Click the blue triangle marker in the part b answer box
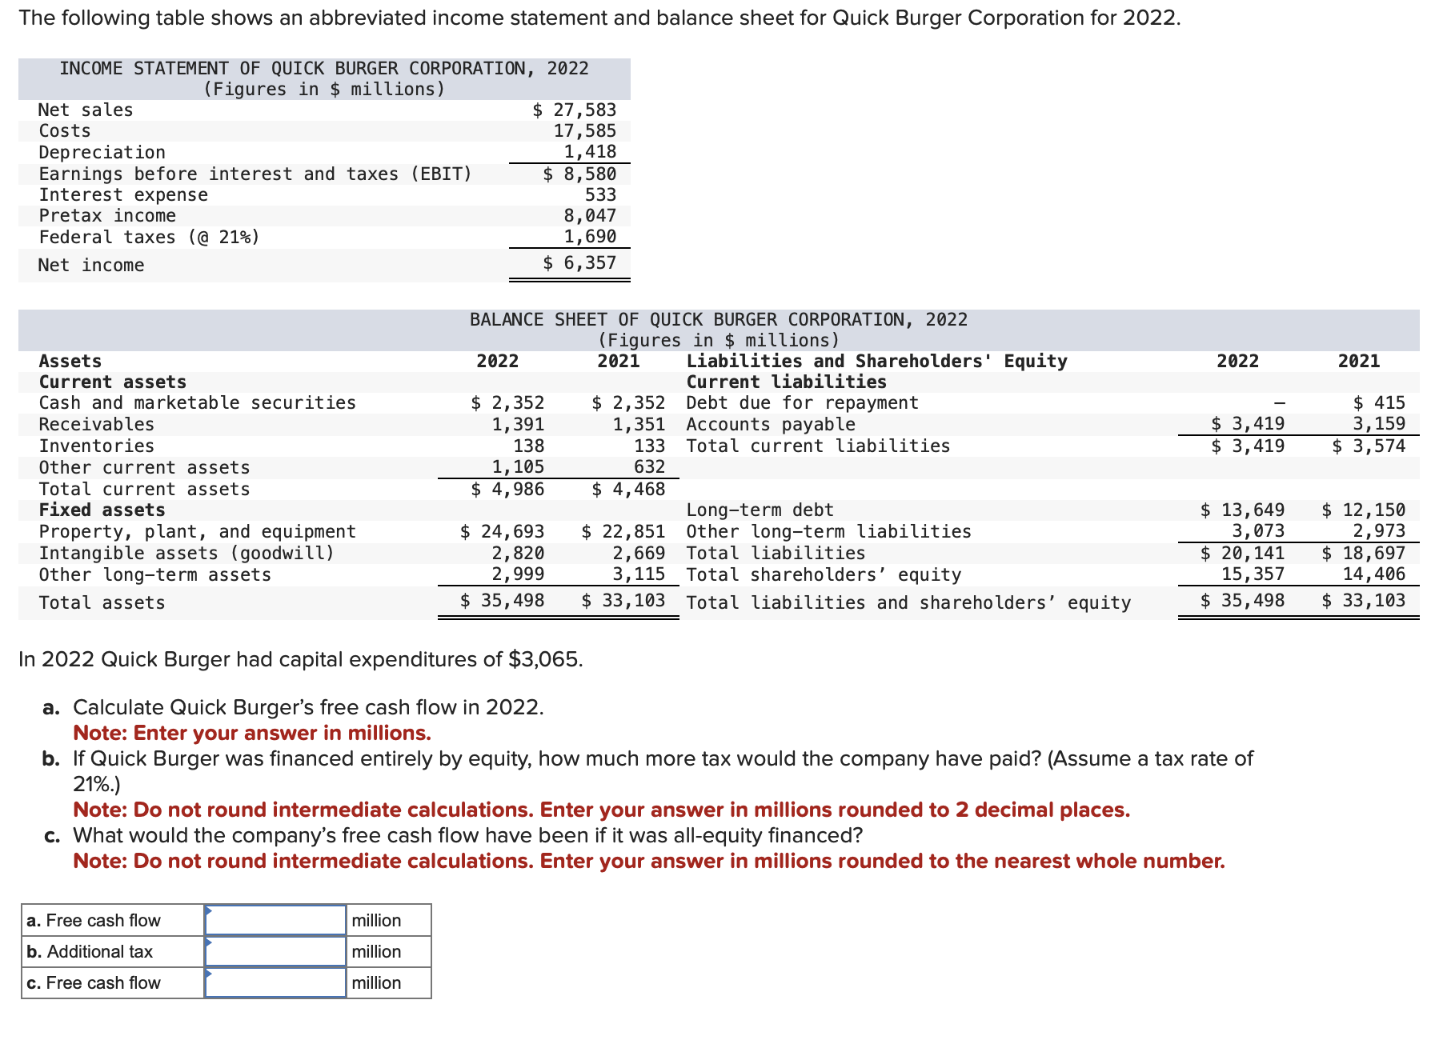The image size is (1431, 1040). (210, 943)
